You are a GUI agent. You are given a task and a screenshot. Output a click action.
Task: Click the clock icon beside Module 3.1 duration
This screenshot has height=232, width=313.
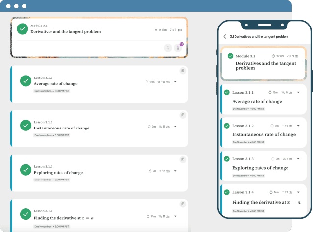point(156,30)
